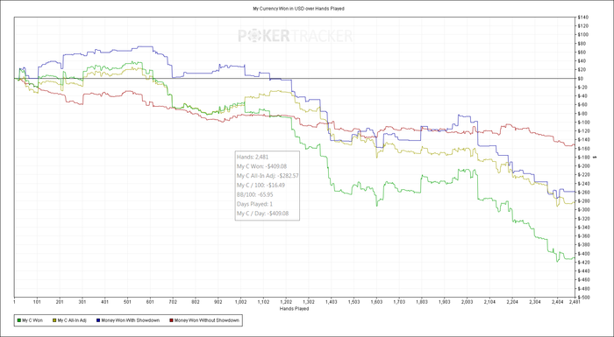Click the '1,403' label on the x-axis
Image resolution: width=614 pixels, height=337 pixels.
click(332, 302)
